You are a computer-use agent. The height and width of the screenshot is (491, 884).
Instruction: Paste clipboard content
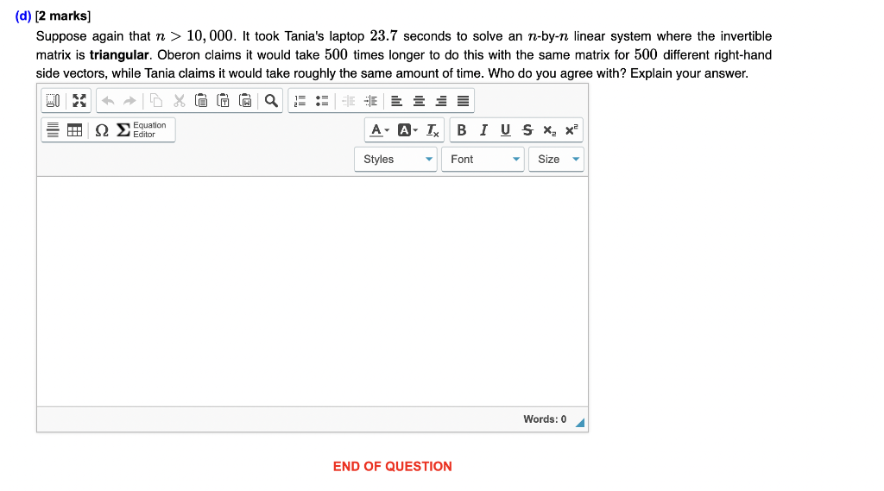coord(200,101)
